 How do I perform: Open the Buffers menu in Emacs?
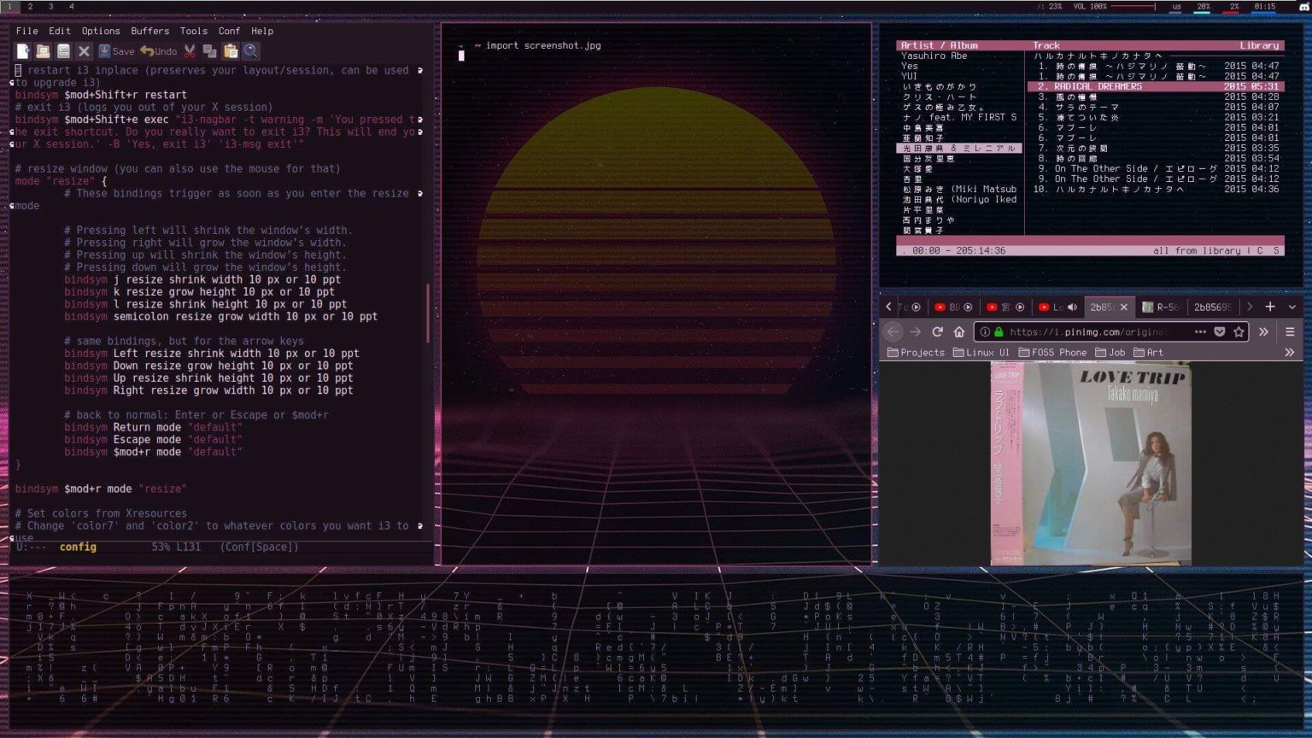click(x=150, y=31)
